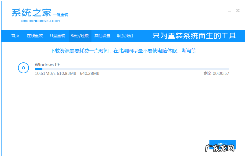Switch to the 在线重装 tab
246x157 pixels.
click(35, 36)
